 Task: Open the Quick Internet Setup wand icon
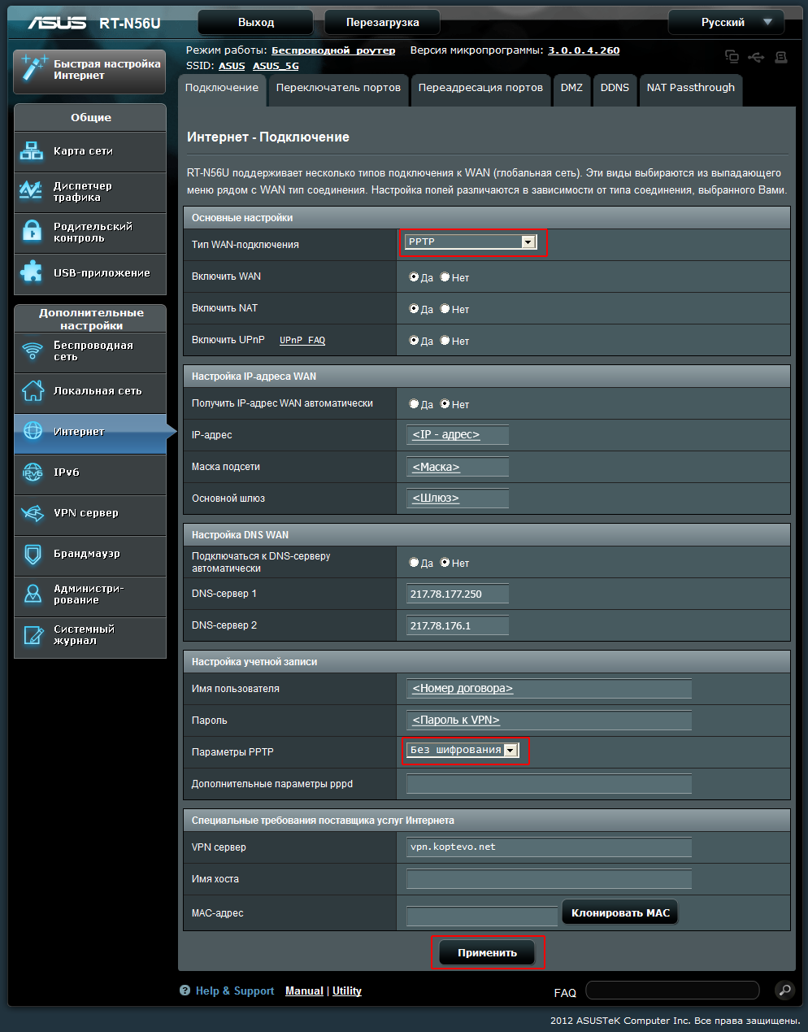coord(33,69)
